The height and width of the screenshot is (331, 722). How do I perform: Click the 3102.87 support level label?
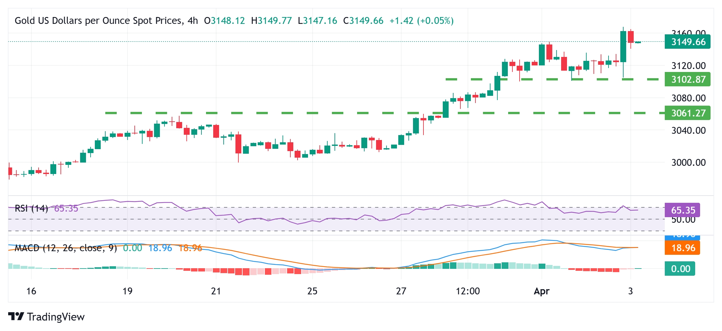[x=688, y=79]
